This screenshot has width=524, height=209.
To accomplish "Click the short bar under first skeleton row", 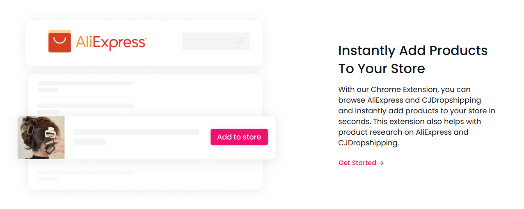I will tap(48, 90).
